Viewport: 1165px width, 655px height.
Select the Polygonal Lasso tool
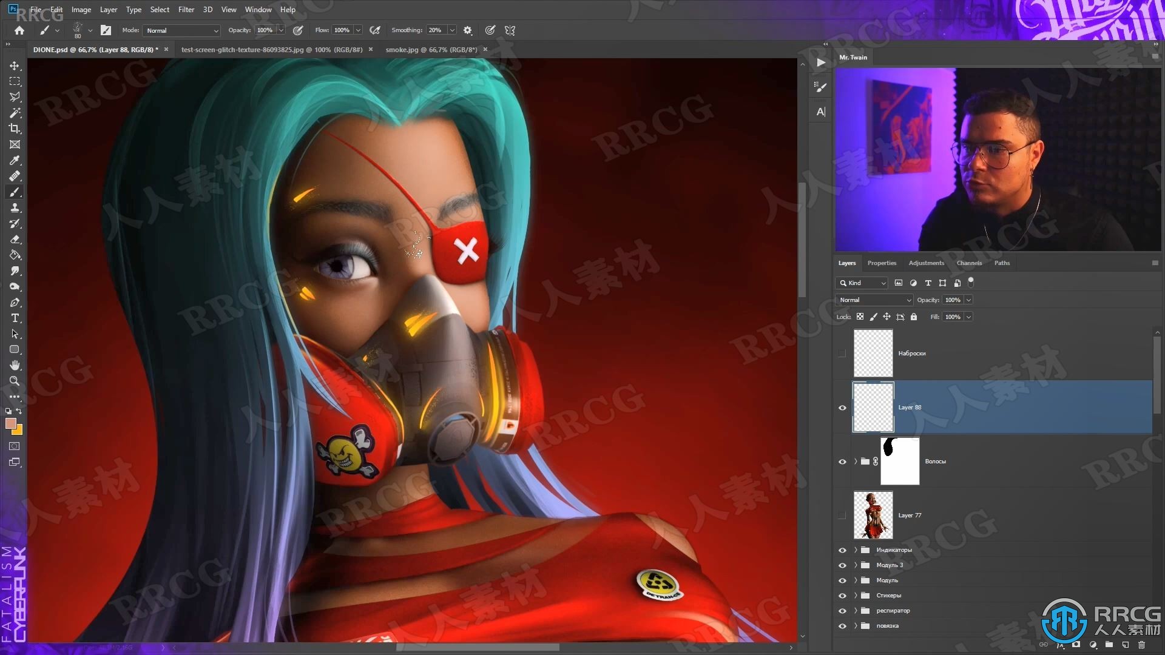pyautogui.click(x=15, y=97)
